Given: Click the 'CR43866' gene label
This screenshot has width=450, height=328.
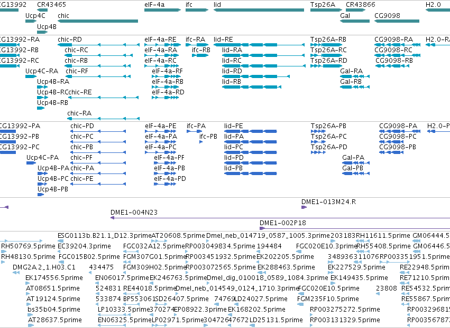Looking at the screenshot, I should [361, 5].
